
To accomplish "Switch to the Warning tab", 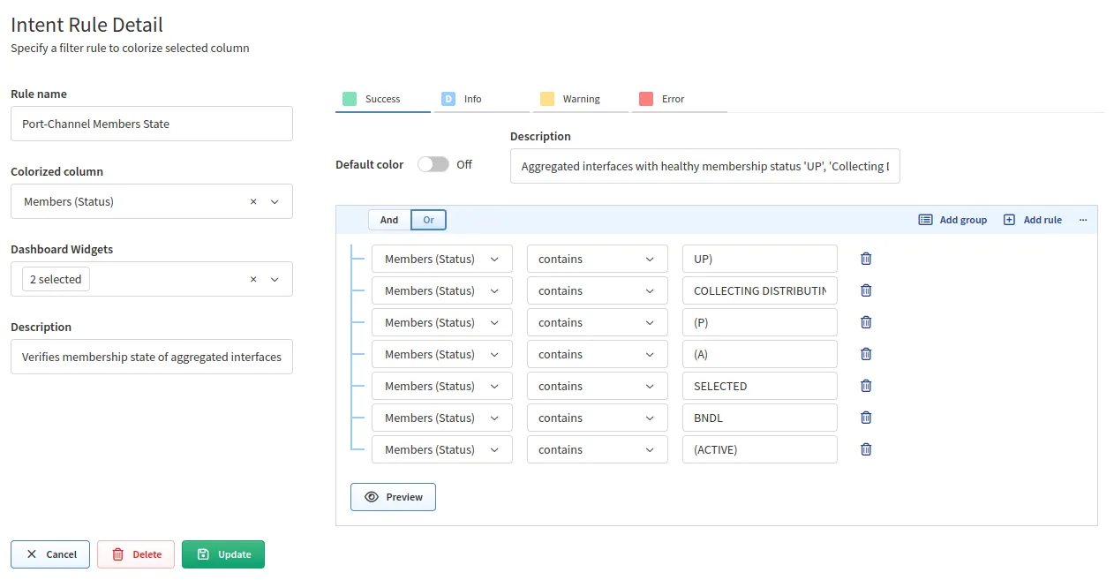I will point(581,99).
